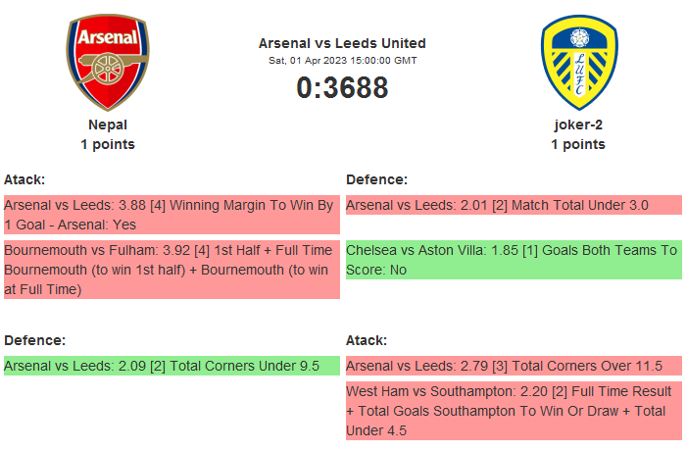Select the Chelsea vs Aston Villa bet
Viewport: 686px width, 451px height.
point(514,260)
